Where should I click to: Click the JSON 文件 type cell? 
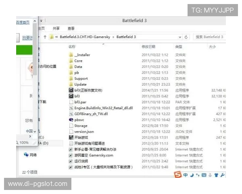click(x=184, y=132)
